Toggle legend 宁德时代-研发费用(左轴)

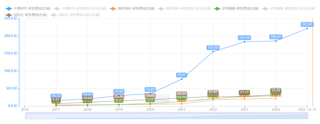click(x=28, y=9)
